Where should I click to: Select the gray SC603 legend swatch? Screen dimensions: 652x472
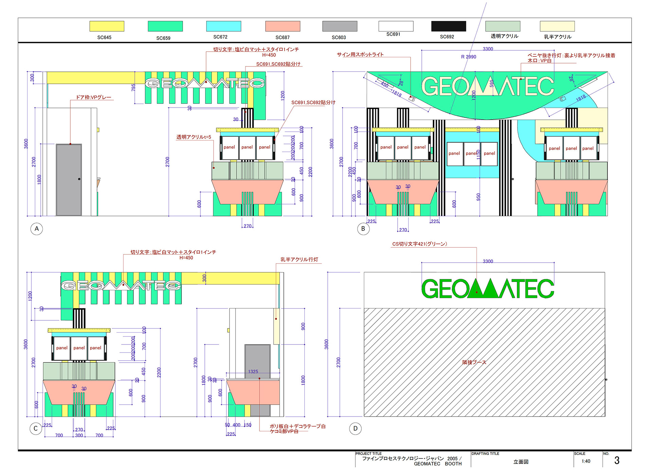340,26
